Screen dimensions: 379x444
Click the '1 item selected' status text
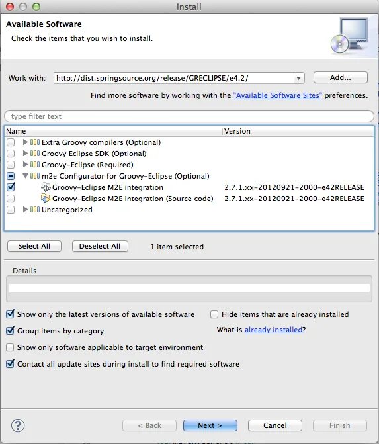tap(177, 247)
